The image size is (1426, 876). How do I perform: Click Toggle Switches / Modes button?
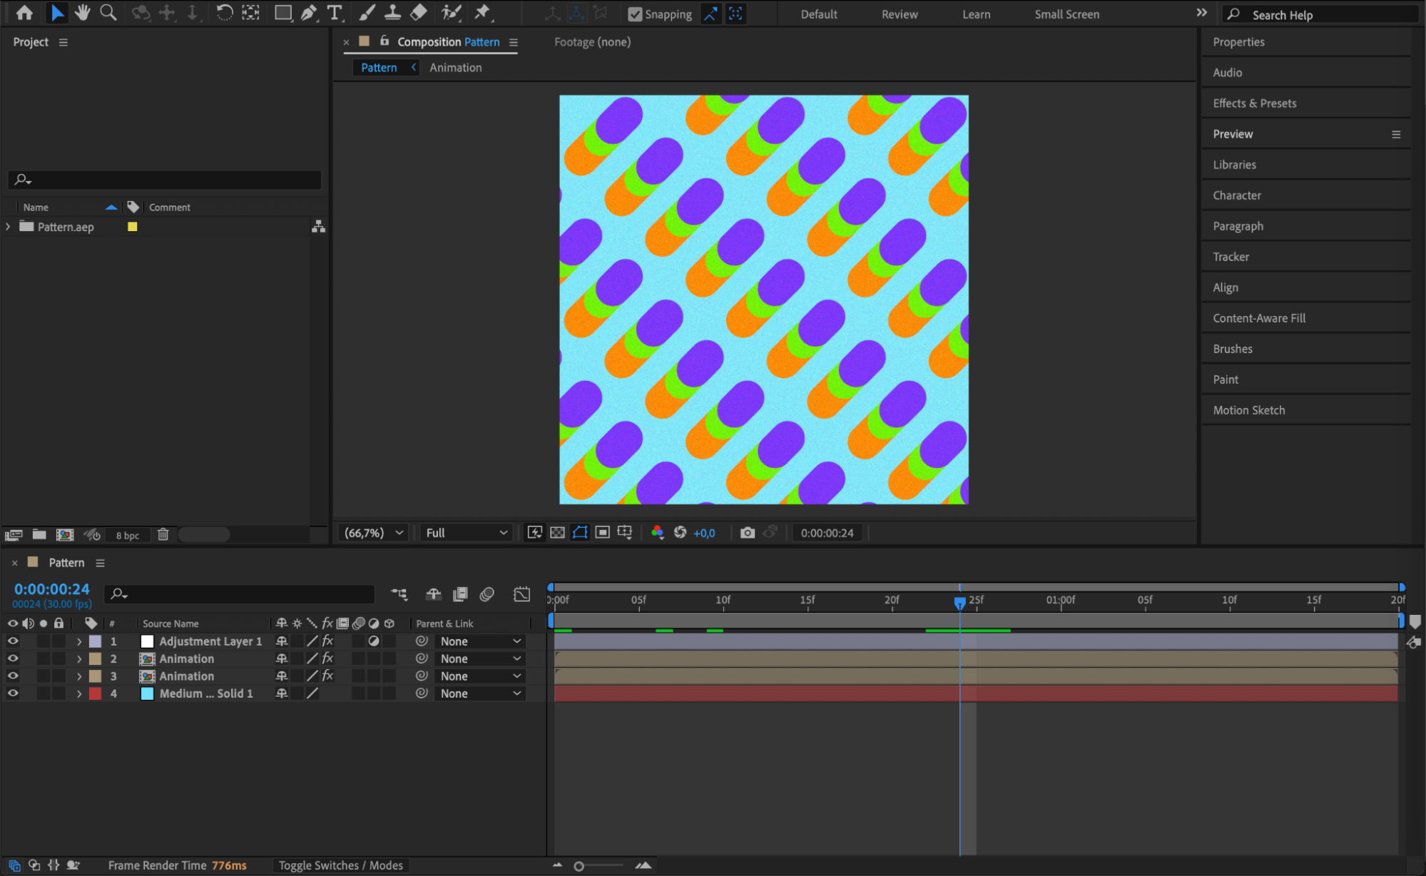[x=340, y=865]
